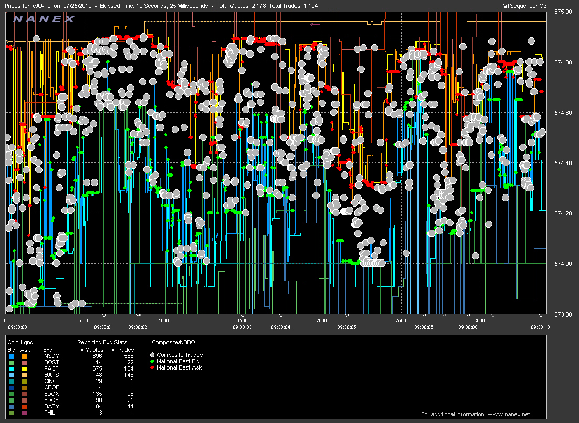Click the 09:30:01 time axis marker
Image resolution: width=579 pixels, height=423 pixels.
(104, 327)
